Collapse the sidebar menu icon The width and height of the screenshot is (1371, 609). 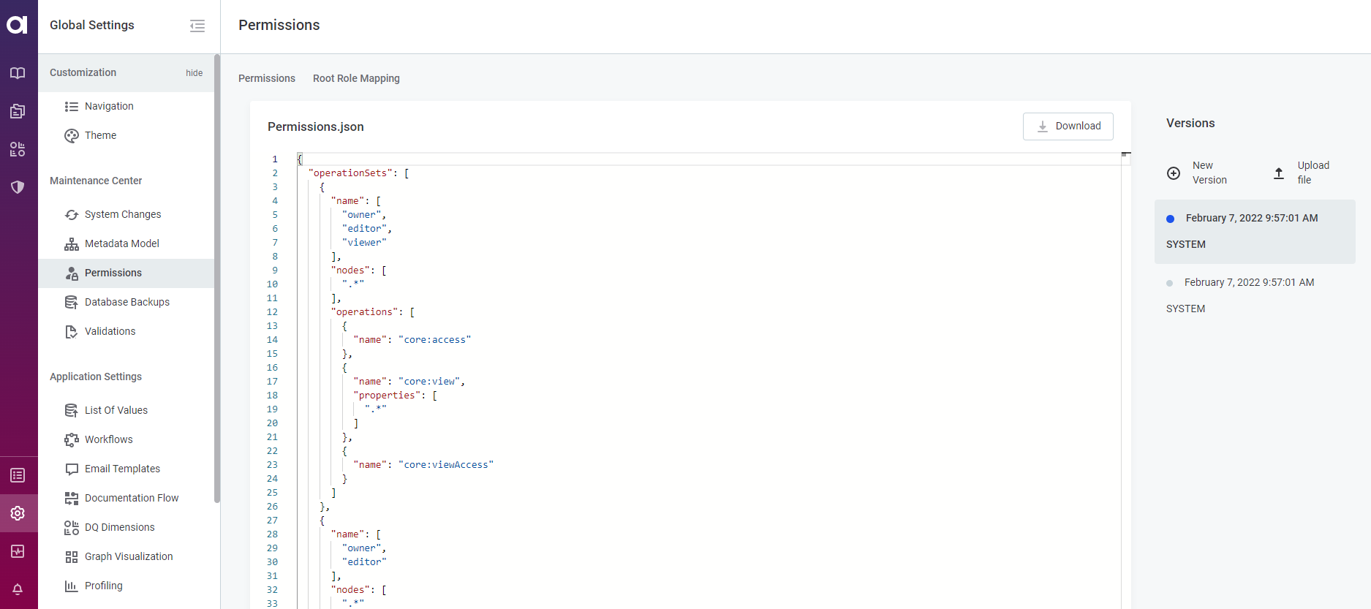pyautogui.click(x=197, y=26)
